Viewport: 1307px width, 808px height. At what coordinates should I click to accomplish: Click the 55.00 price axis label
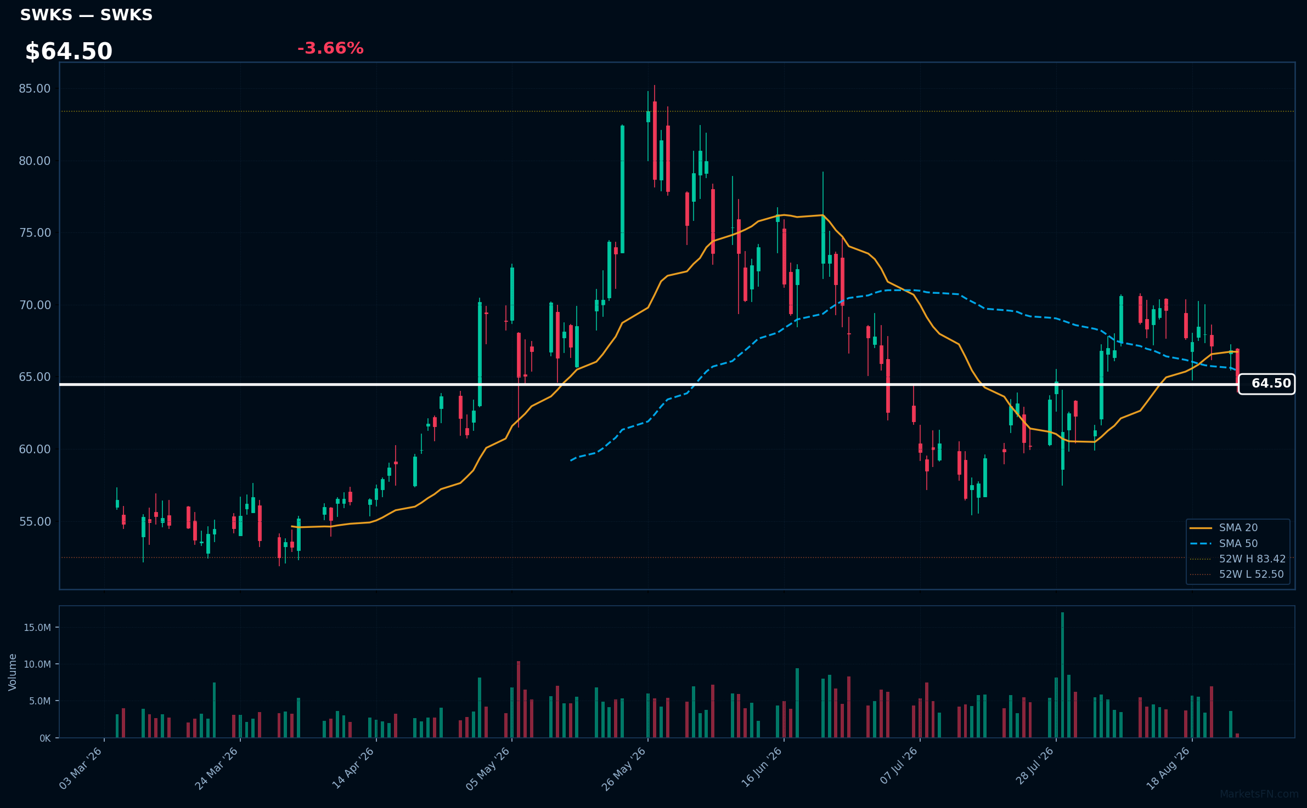click(35, 522)
